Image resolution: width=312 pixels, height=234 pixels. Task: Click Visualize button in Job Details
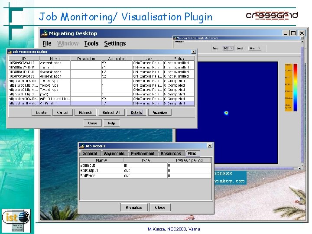(x=134, y=207)
